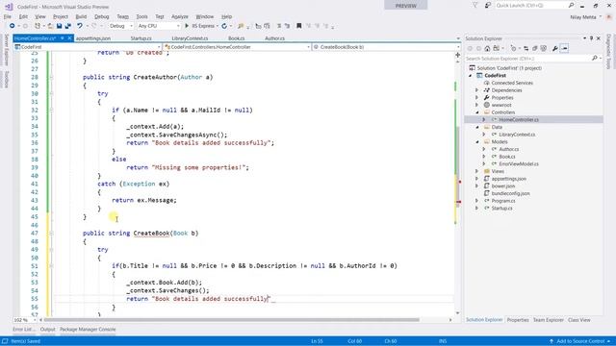Open the Output panel tab
Image resolution: width=616 pixels, height=346 pixels.
click(x=47, y=329)
